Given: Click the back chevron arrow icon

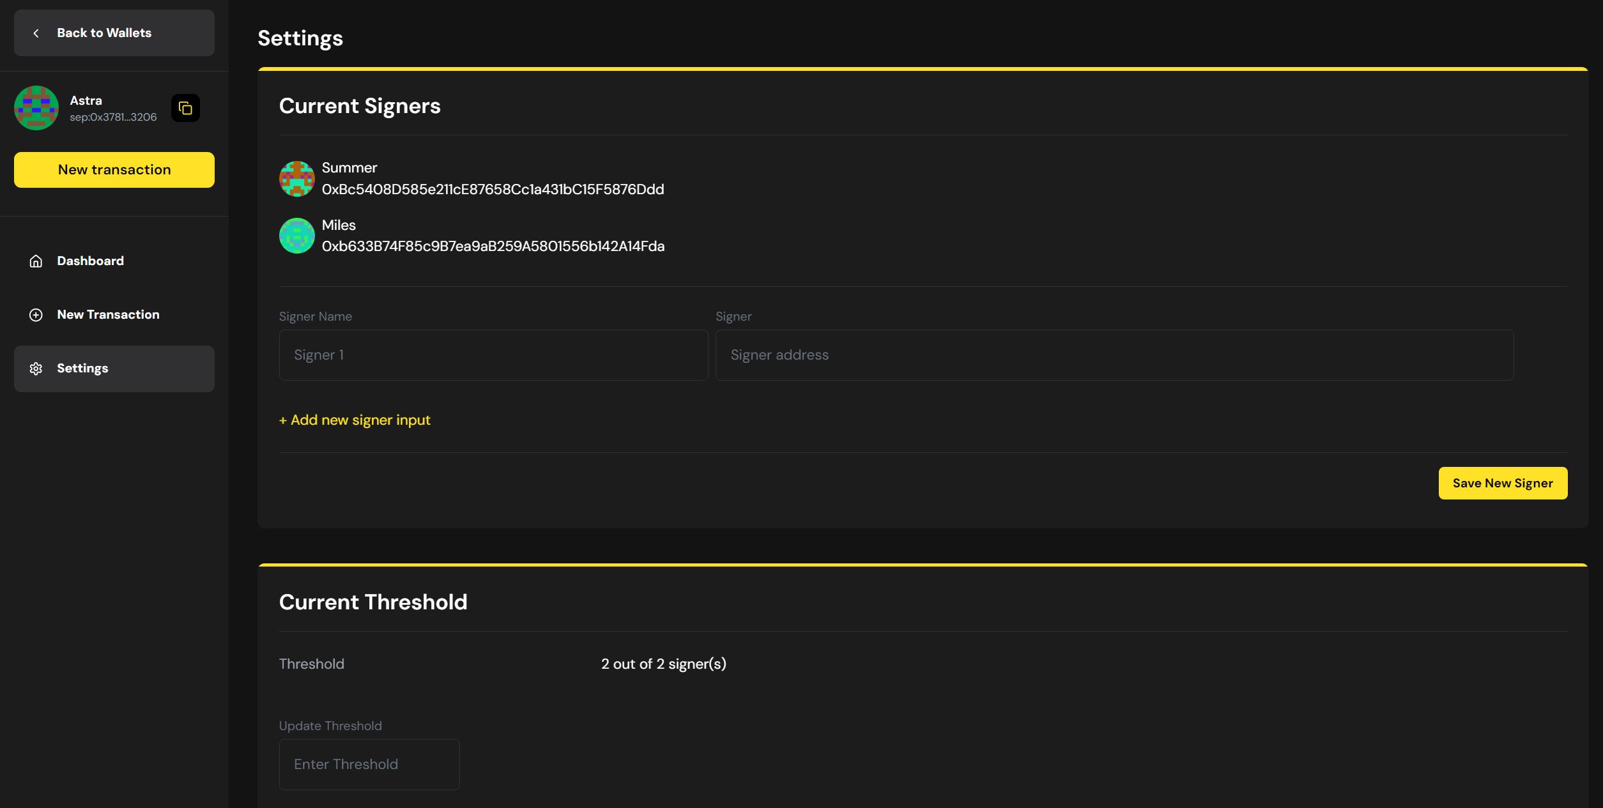Looking at the screenshot, I should pos(36,33).
